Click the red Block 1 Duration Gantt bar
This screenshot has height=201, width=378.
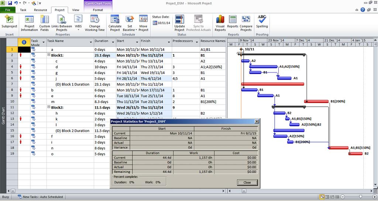coord(273,84)
